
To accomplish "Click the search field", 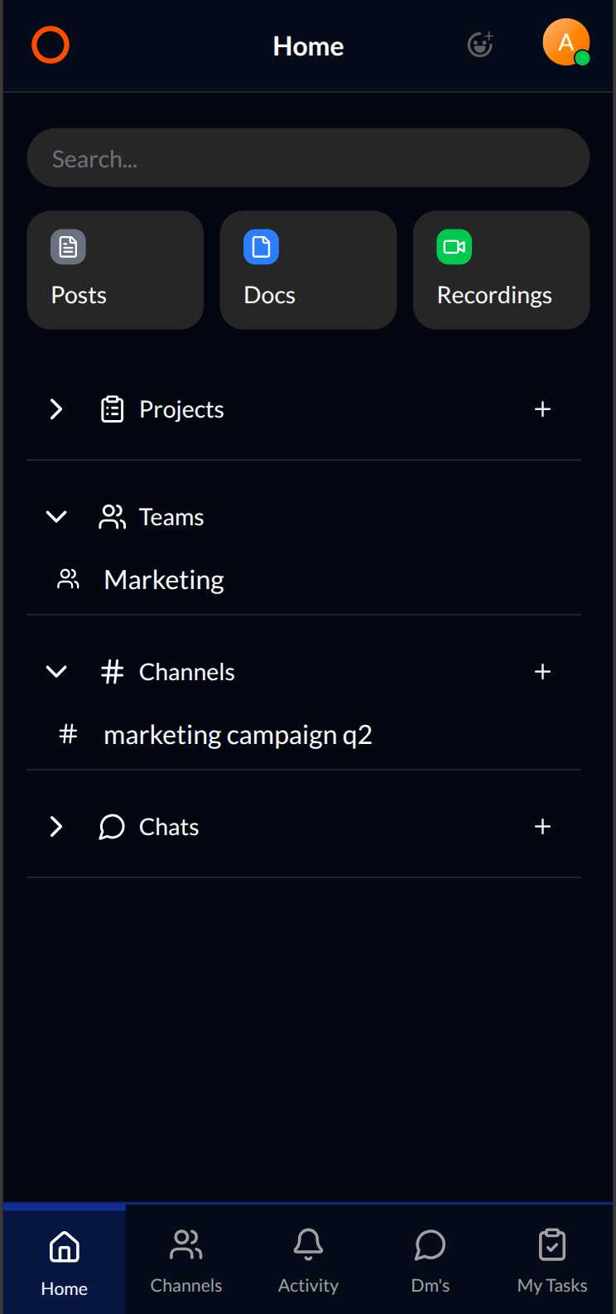I will [x=308, y=157].
